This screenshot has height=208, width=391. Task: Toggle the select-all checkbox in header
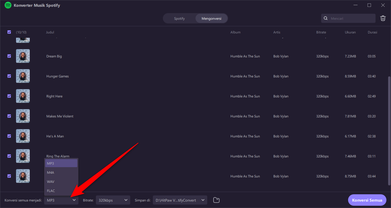coord(9,32)
